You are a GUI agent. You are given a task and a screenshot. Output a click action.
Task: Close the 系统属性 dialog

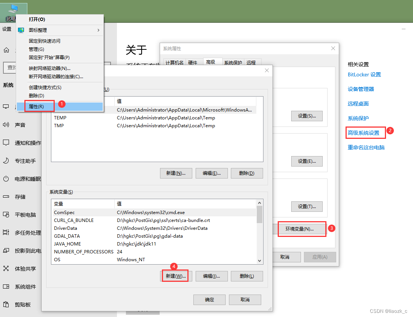(333, 48)
